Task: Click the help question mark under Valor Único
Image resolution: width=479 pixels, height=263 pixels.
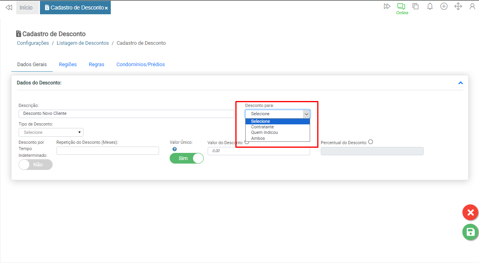Action: (x=174, y=149)
